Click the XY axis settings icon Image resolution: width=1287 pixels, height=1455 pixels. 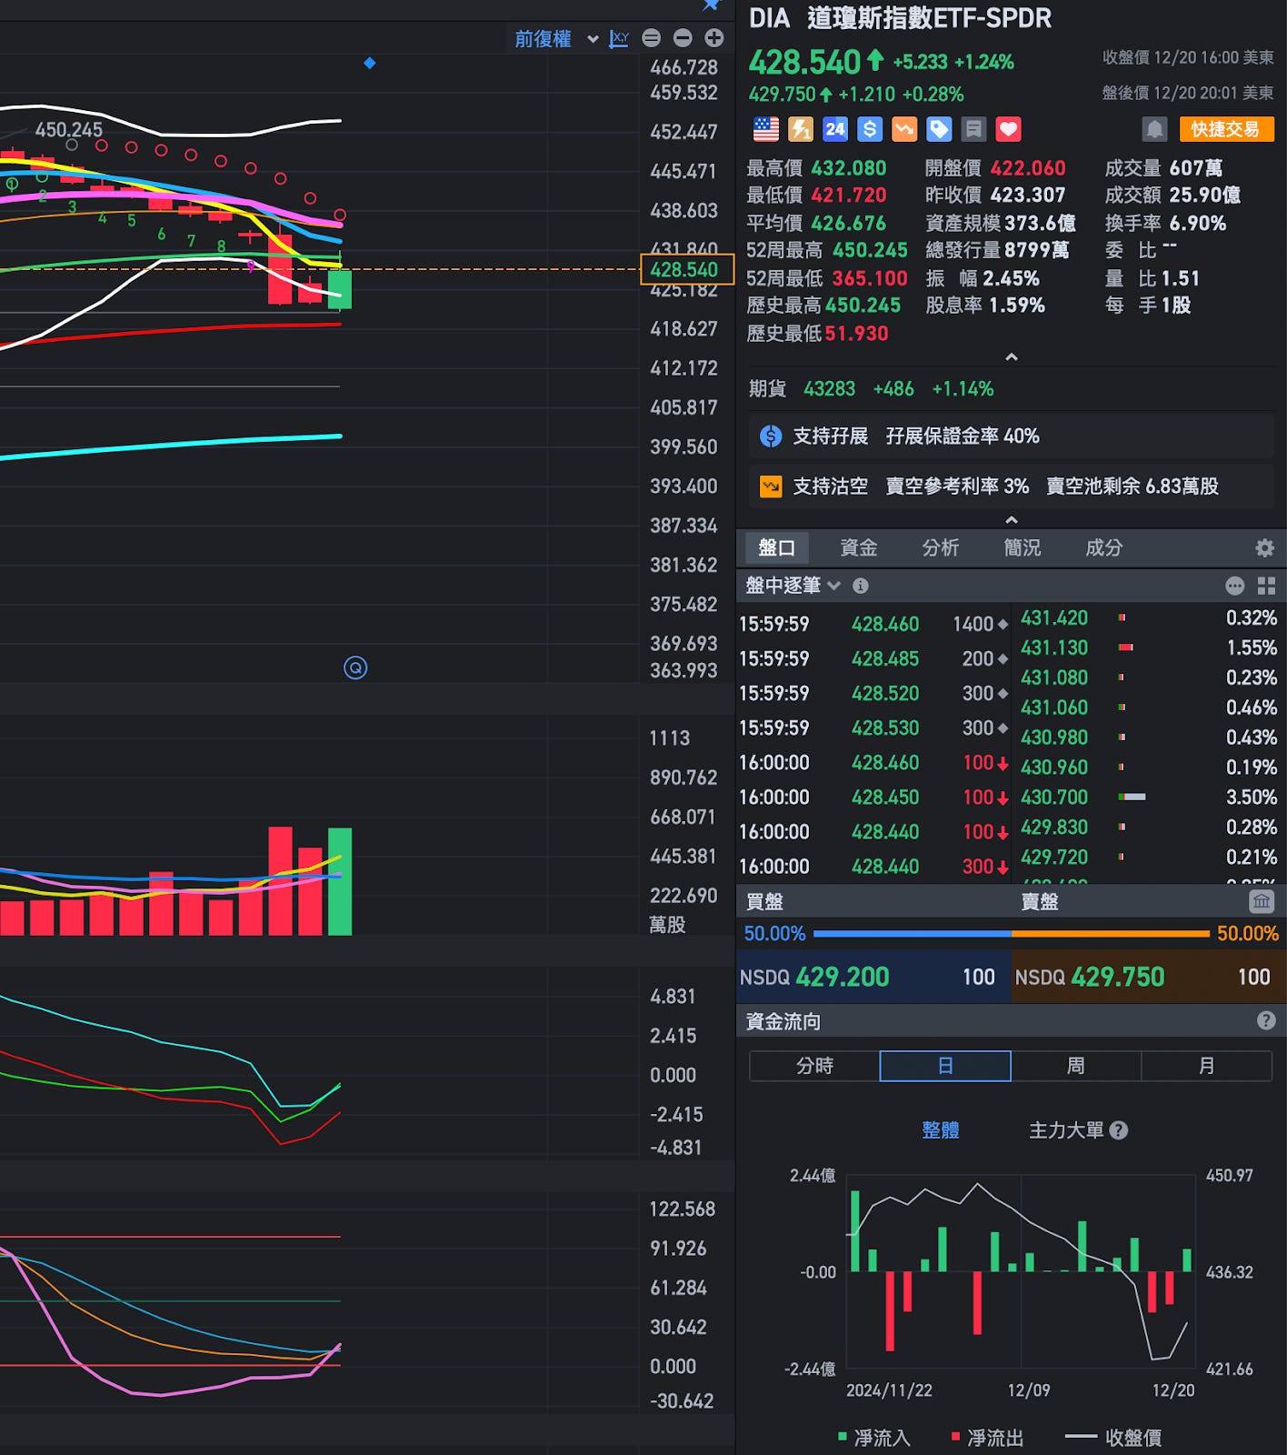tap(619, 38)
